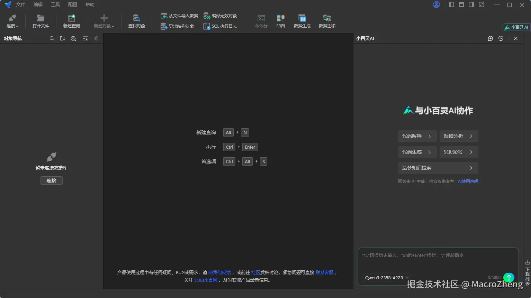Open the 数据迁移 data migration tool
531x298 pixels.
pyautogui.click(x=327, y=21)
